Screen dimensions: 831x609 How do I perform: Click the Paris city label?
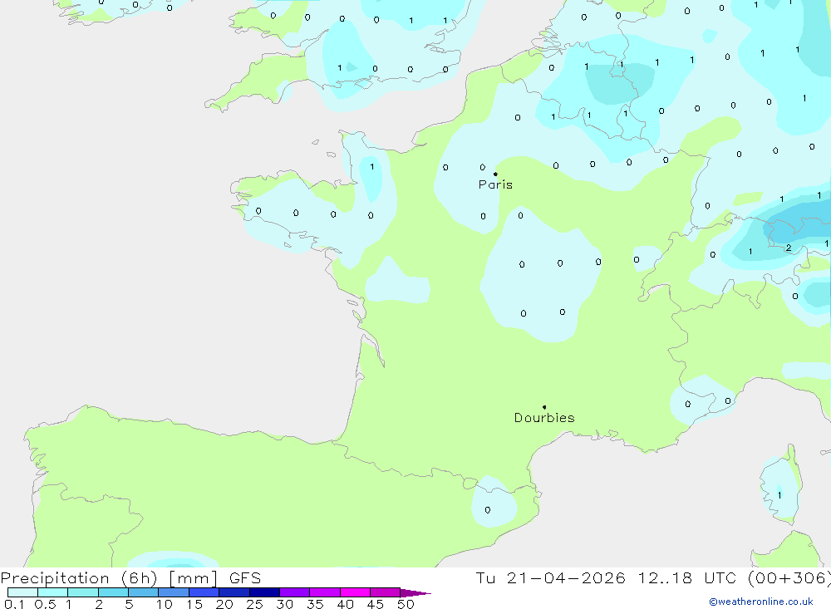pos(495,184)
